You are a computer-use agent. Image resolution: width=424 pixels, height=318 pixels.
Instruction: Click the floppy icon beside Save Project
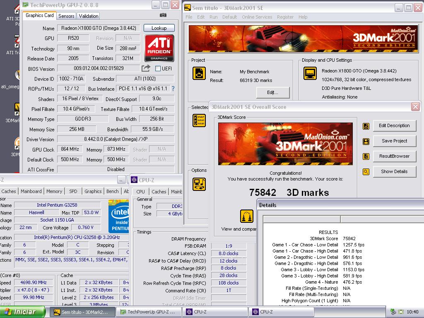pos(366,142)
